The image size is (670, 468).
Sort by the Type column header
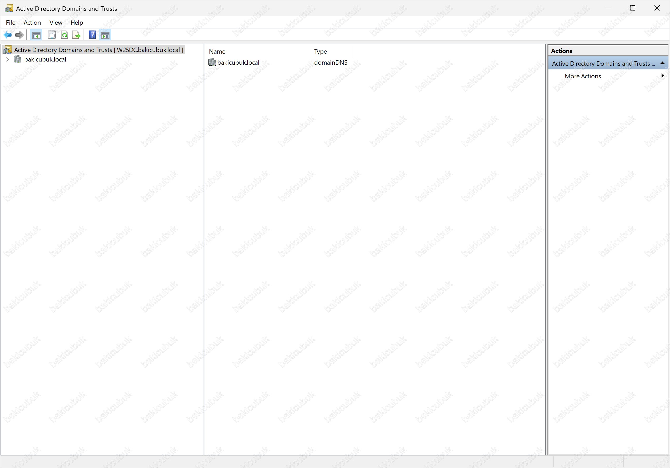click(332, 51)
